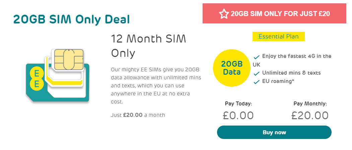Viewport: 352px width, 150px height.
Task: Click checkmark beside EU roaming
Action: [257, 82]
